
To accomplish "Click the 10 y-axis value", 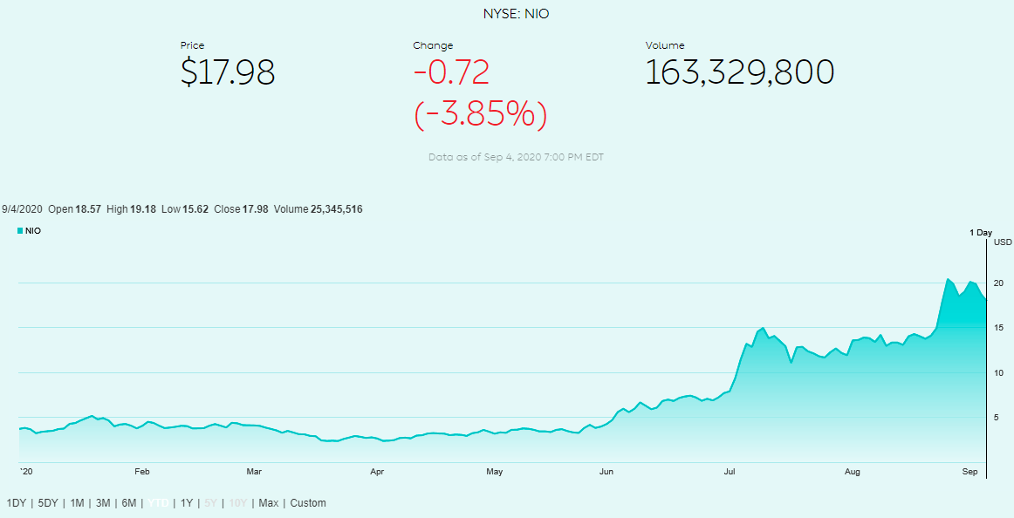I will tap(998, 373).
